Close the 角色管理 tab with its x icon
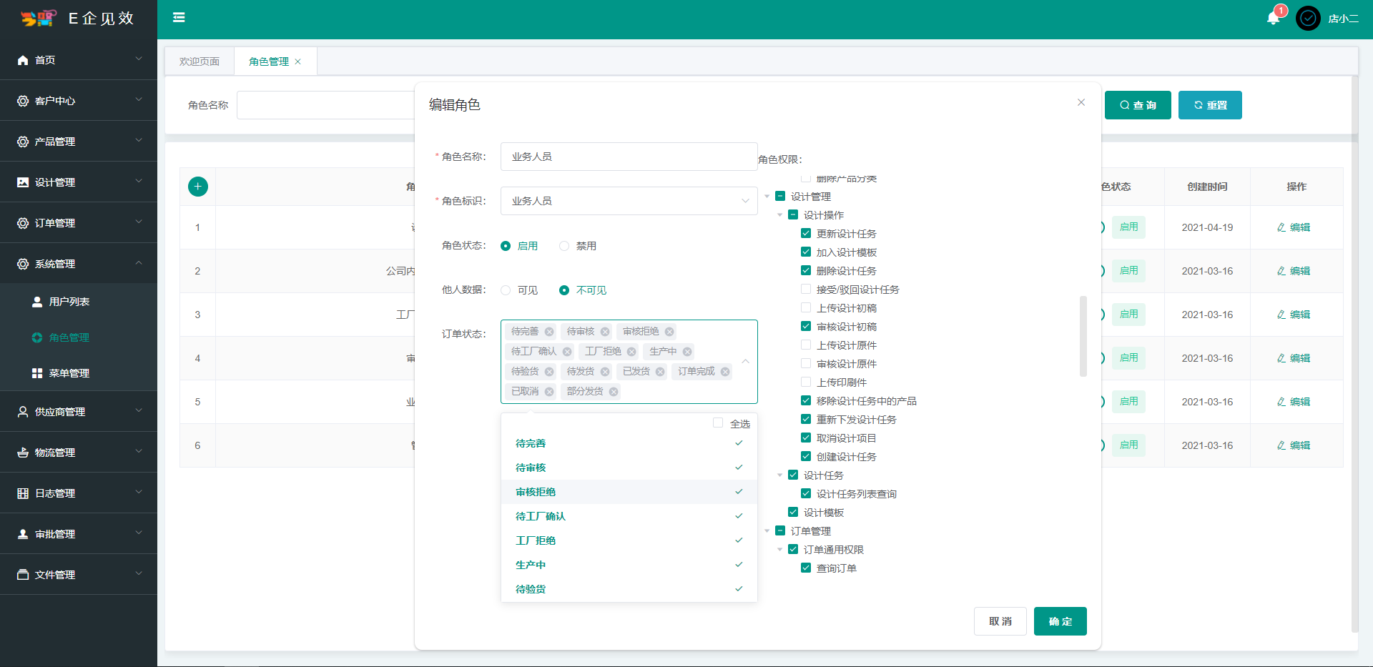 [x=298, y=61]
